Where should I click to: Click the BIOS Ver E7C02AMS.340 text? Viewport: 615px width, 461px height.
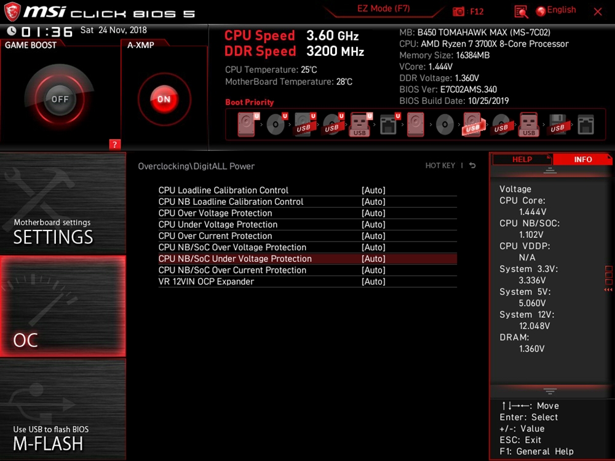pyautogui.click(x=448, y=89)
